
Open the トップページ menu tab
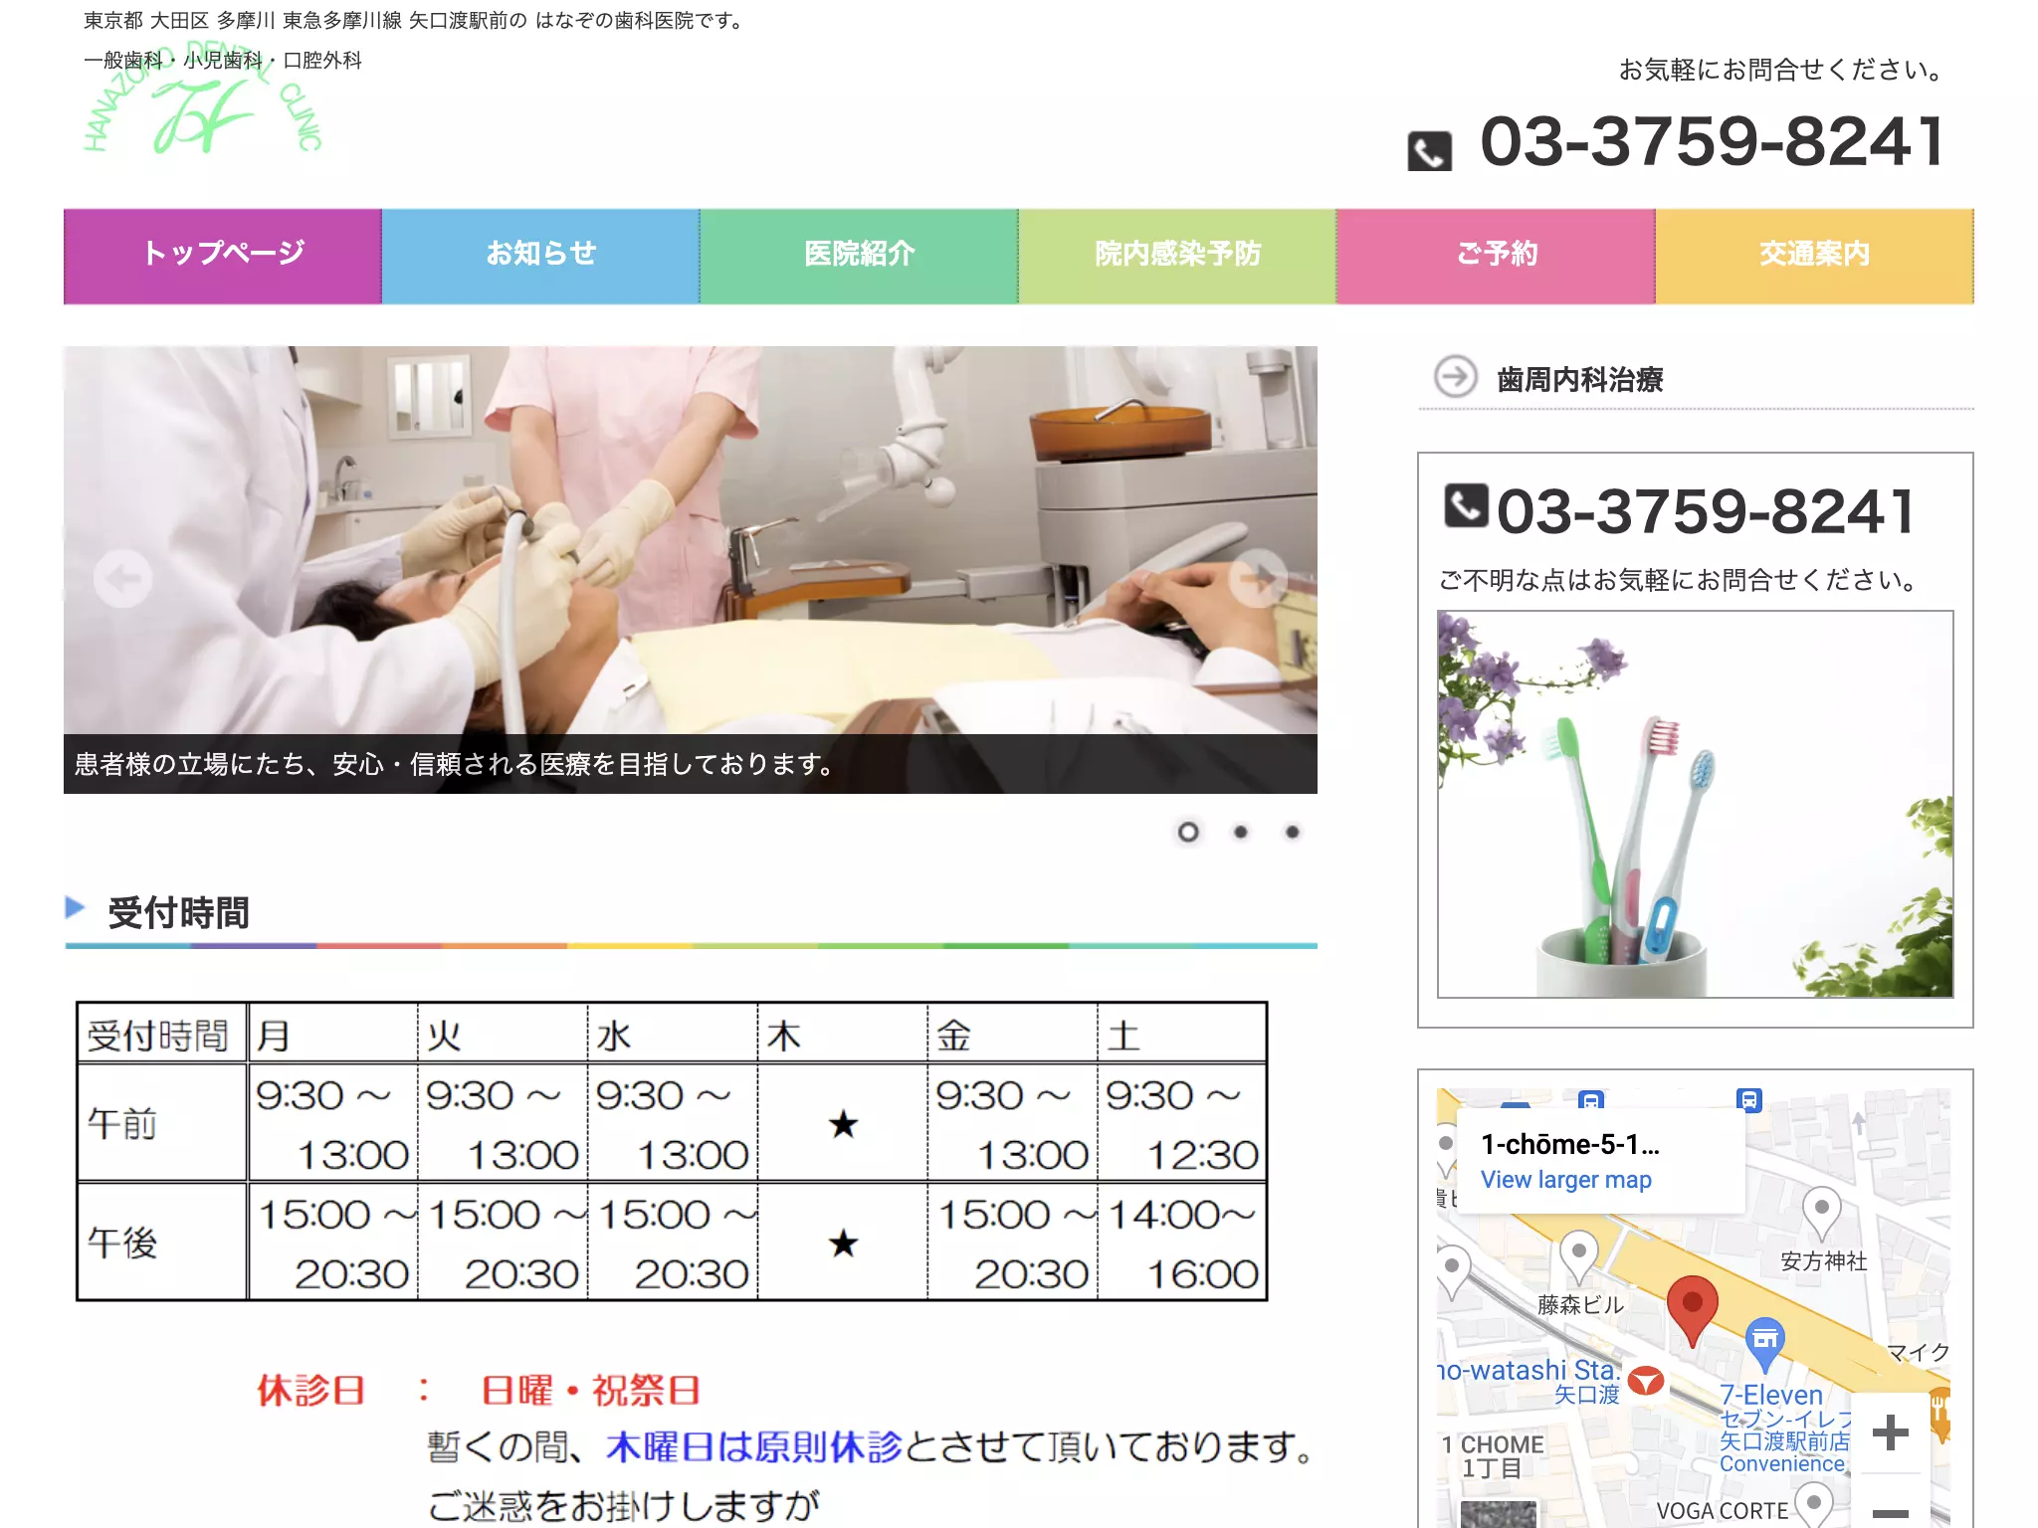pyautogui.click(x=223, y=256)
